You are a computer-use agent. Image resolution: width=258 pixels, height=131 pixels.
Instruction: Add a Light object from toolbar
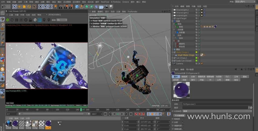point(111,7)
